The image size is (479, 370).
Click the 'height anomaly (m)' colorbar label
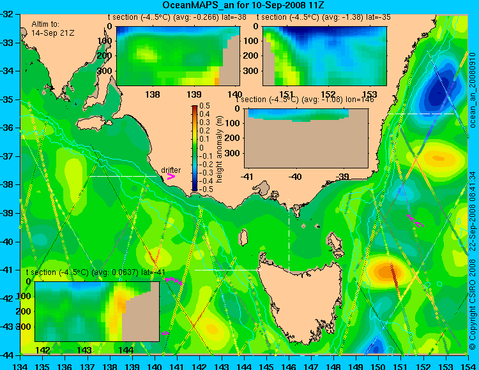coord(219,149)
